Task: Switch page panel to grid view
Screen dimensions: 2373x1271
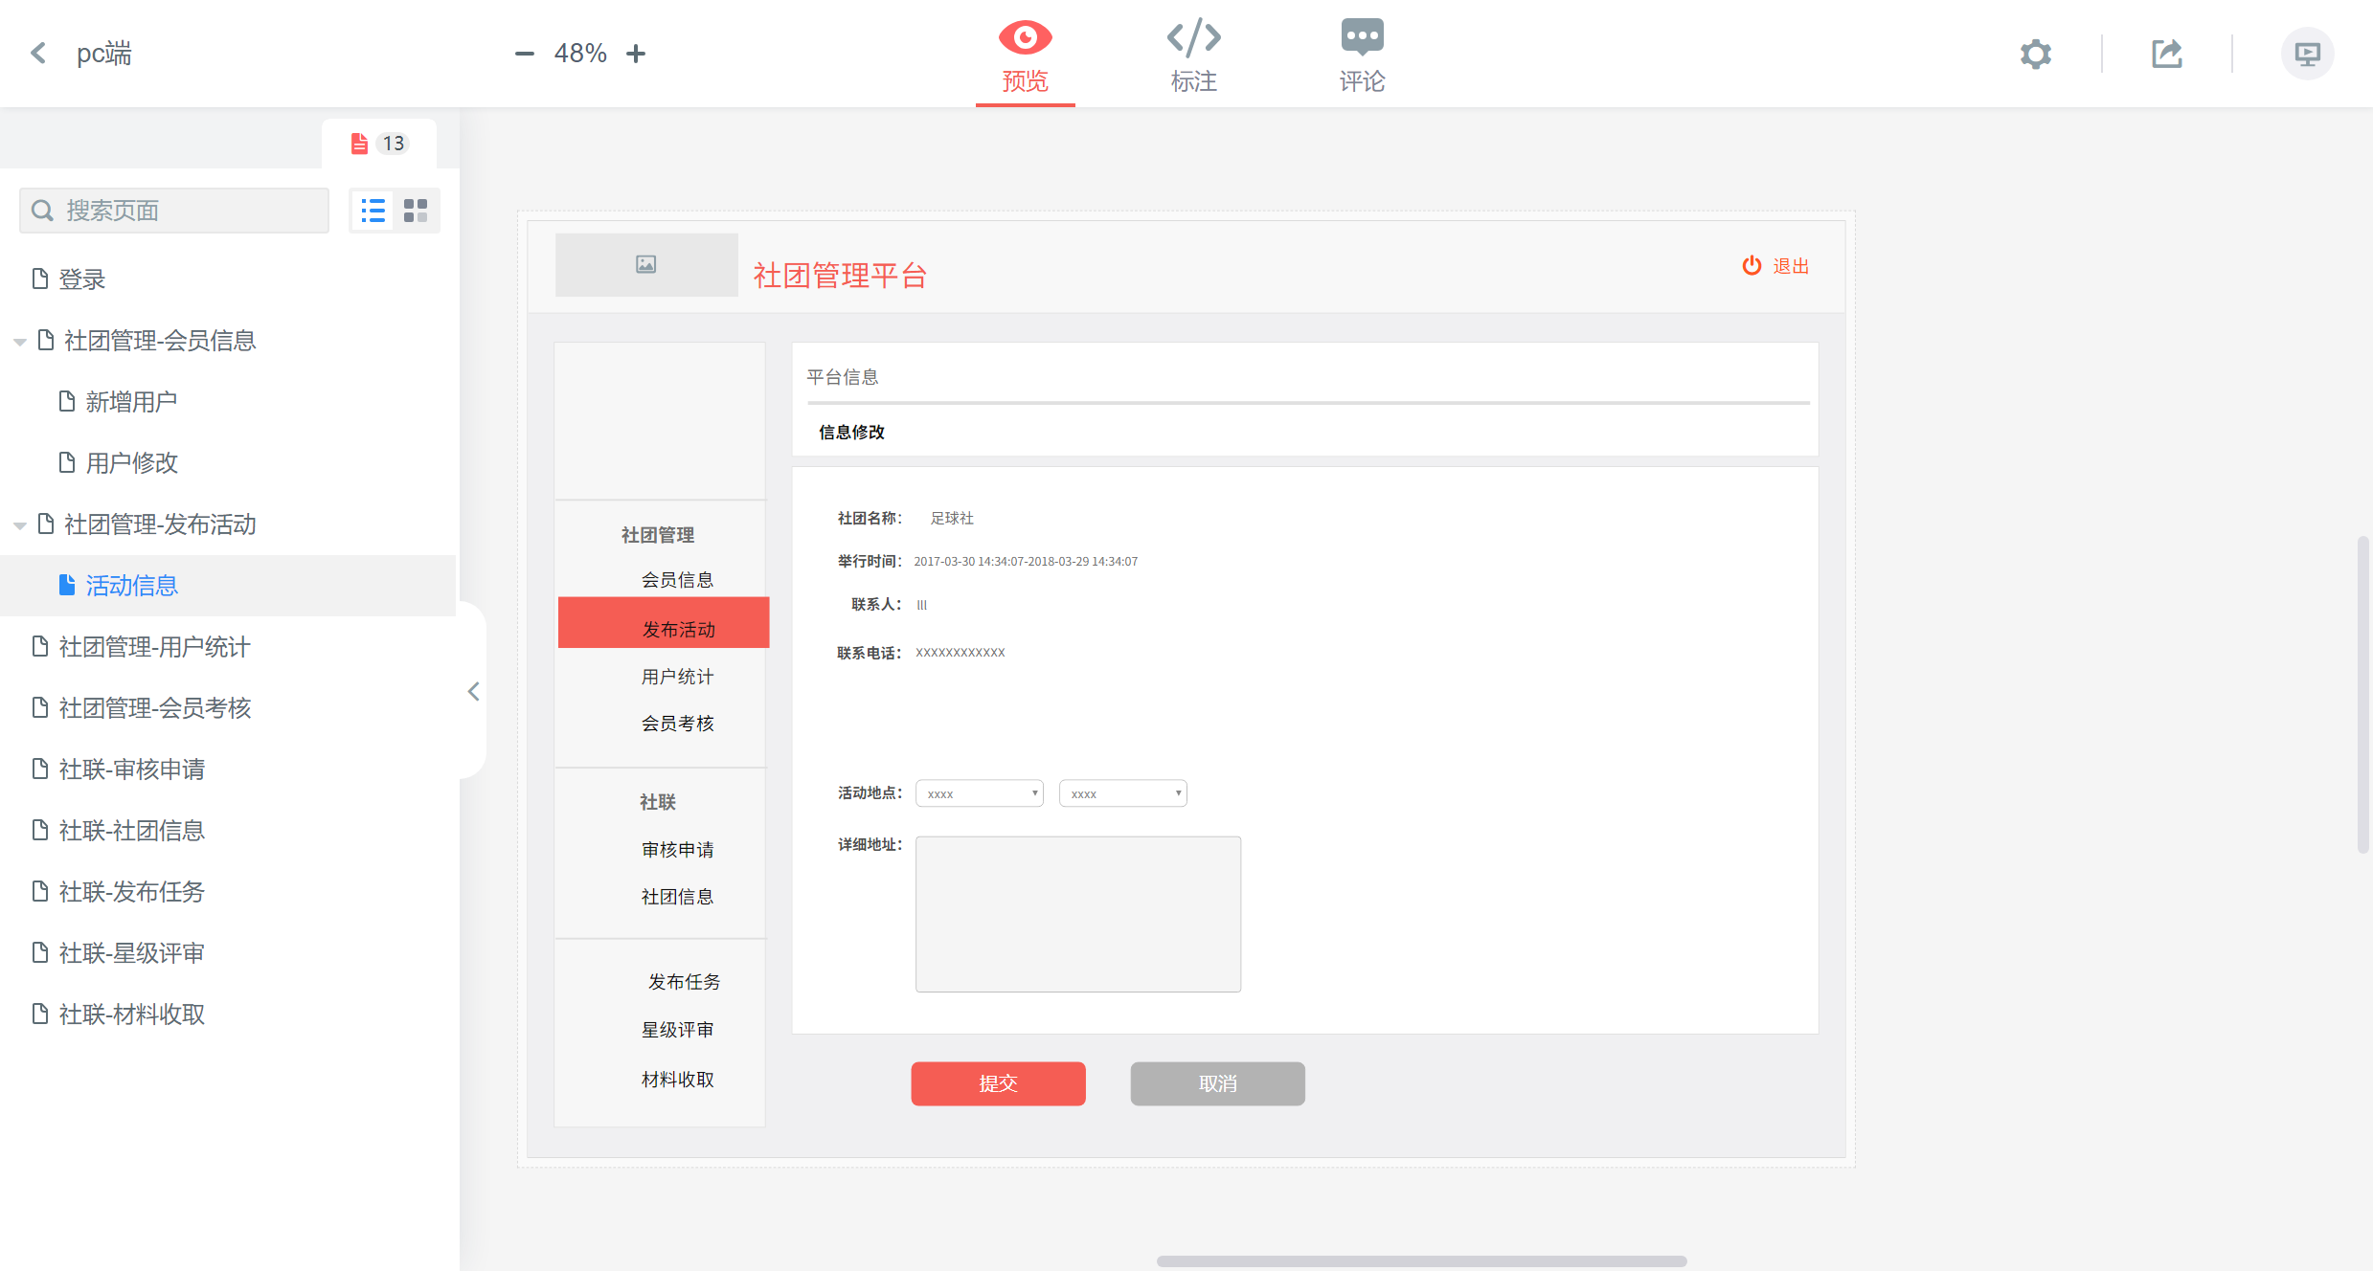Action: (416, 210)
